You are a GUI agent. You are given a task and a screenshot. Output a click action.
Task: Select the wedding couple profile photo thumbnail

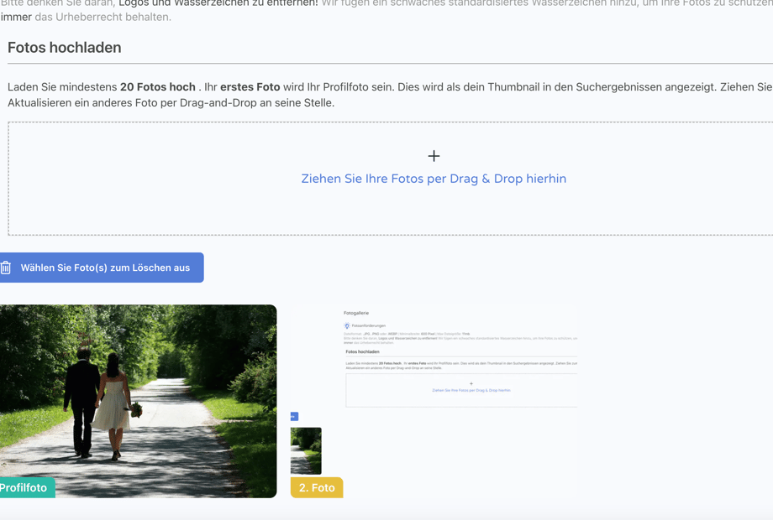pos(138,401)
